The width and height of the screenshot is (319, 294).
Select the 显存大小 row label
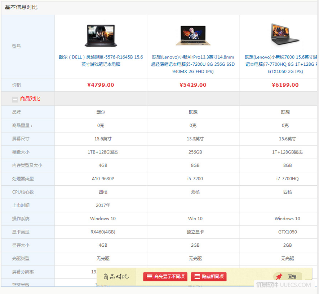(21, 245)
